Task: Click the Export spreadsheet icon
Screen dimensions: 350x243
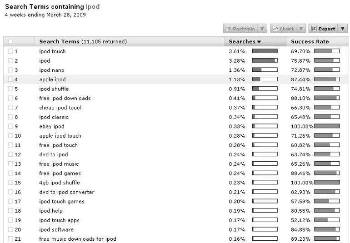Action: pyautogui.click(x=314, y=29)
